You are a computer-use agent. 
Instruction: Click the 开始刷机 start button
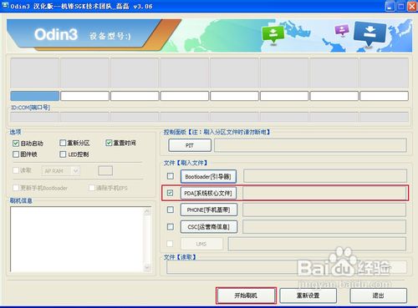pyautogui.click(x=246, y=295)
